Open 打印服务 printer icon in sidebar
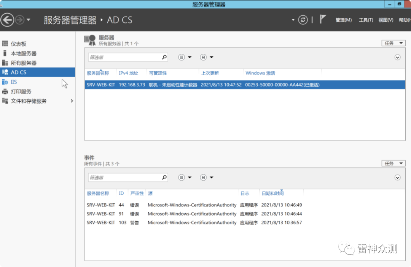411x267 pixels. tap(5, 91)
